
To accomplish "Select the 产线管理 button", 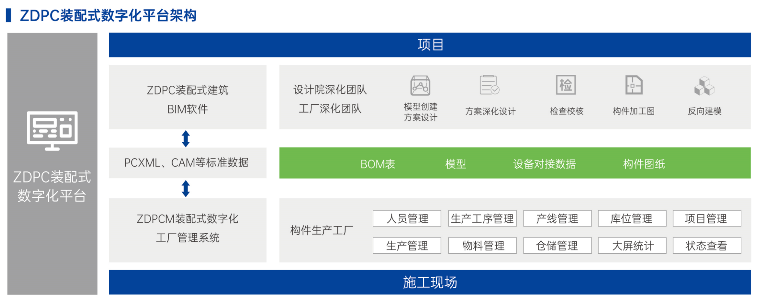I will [557, 219].
